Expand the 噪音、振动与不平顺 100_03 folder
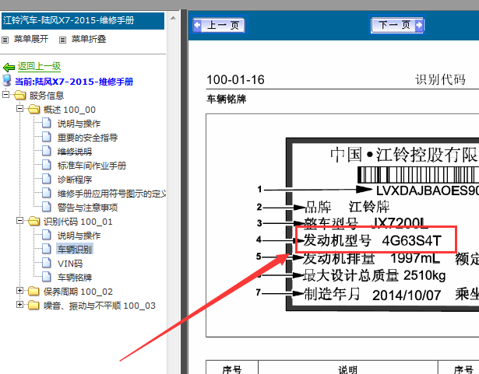479x374 pixels. (x=19, y=305)
